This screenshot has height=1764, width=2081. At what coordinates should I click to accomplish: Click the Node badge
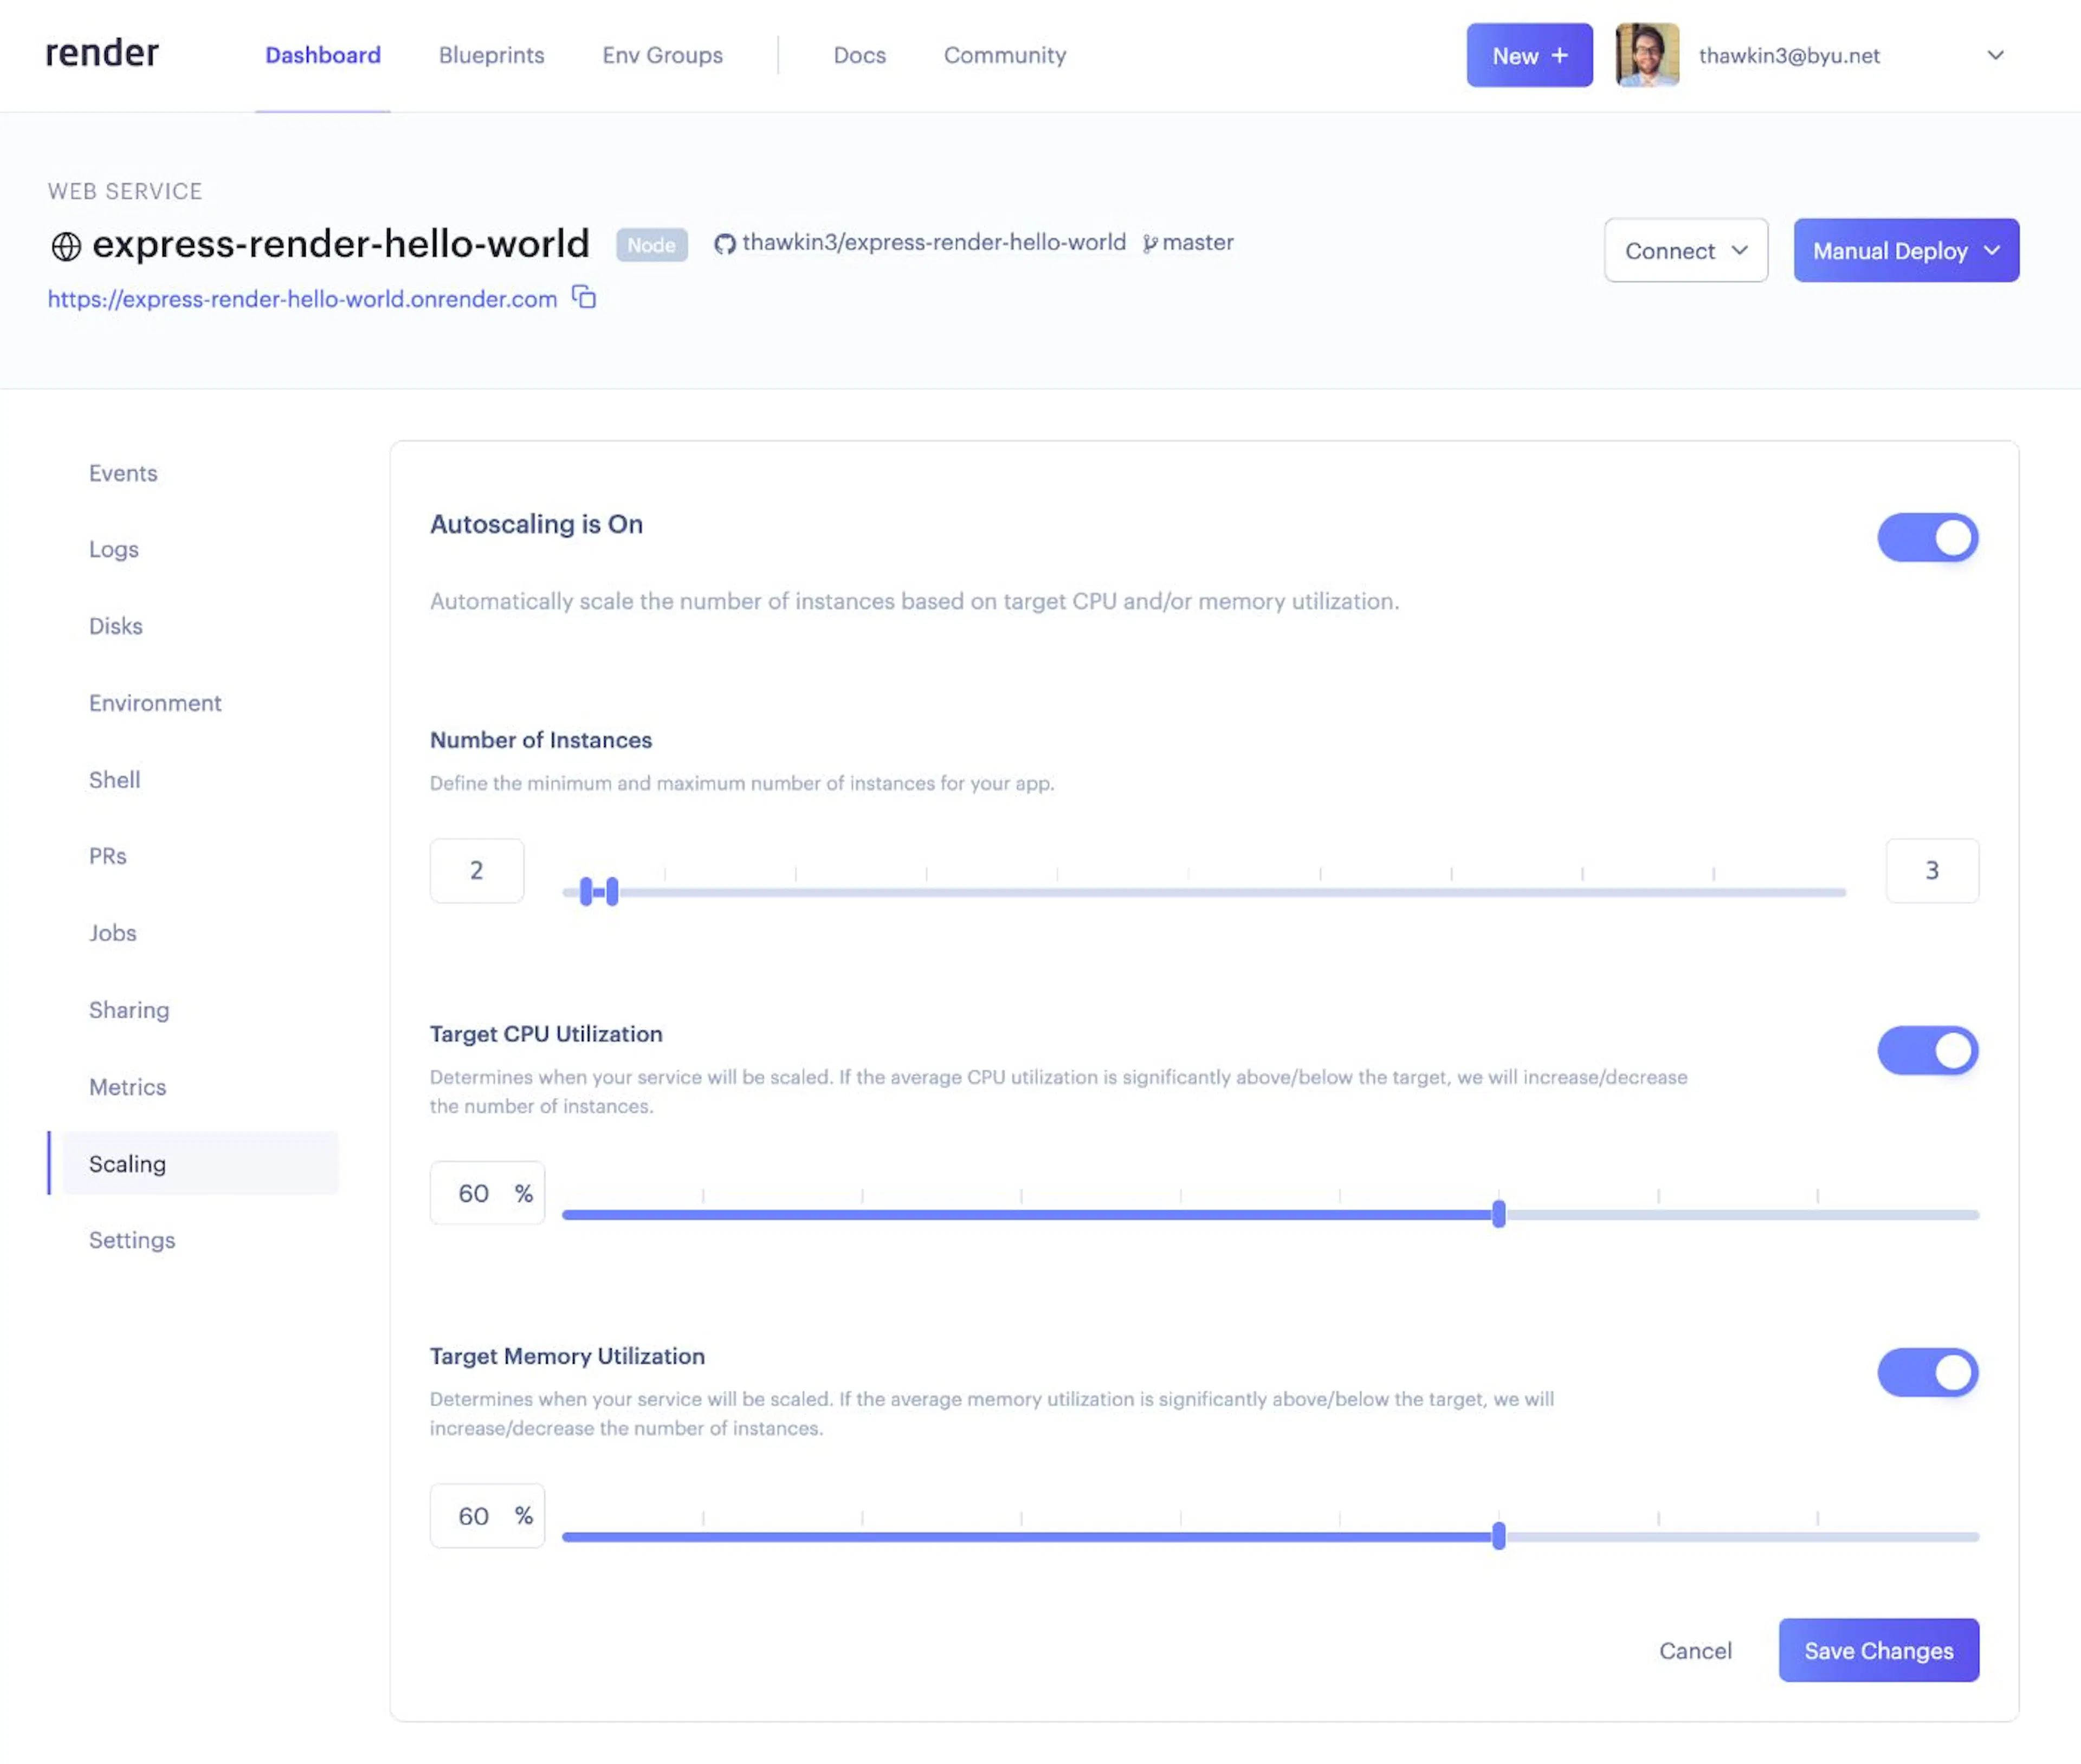tap(651, 245)
